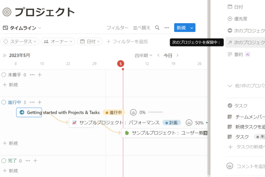Toggle the 完了 status circle
This screenshot has width=265, height=177.
4,161
